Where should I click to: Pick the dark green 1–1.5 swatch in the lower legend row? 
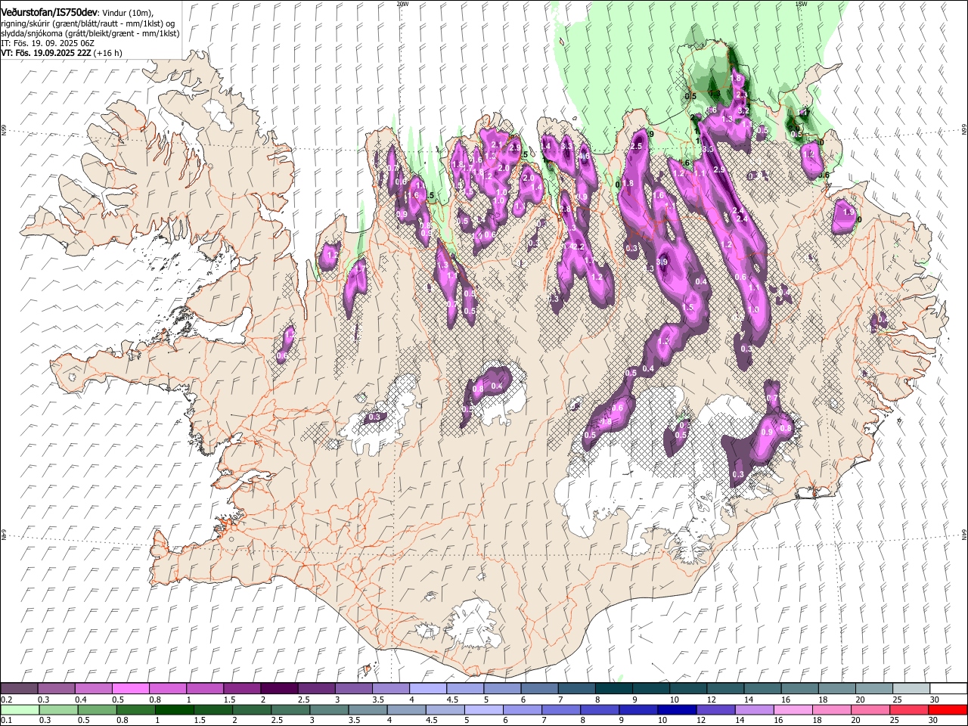(173, 709)
